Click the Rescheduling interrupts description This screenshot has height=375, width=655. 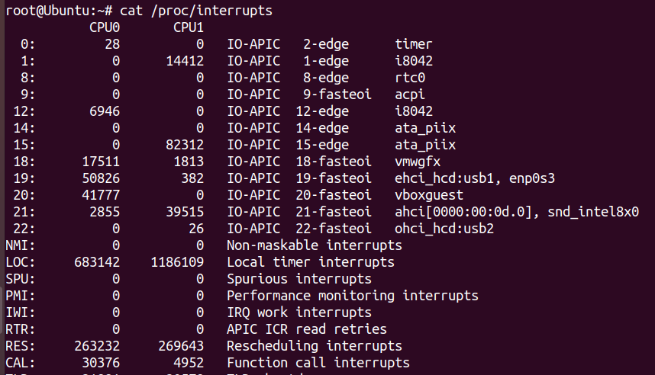[315, 346]
